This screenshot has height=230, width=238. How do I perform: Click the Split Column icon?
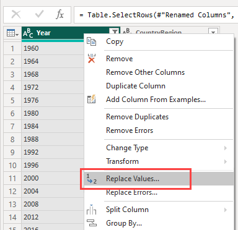91,210
